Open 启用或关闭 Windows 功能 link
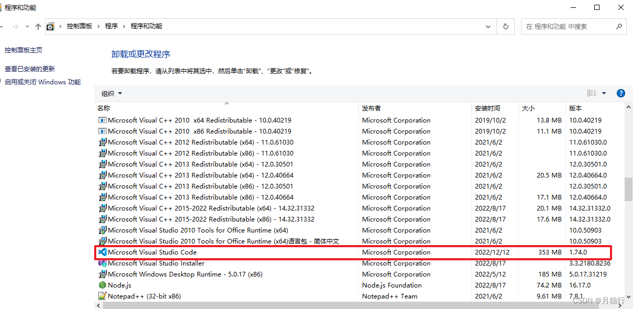Image resolution: width=633 pixels, height=309 pixels. point(43,82)
